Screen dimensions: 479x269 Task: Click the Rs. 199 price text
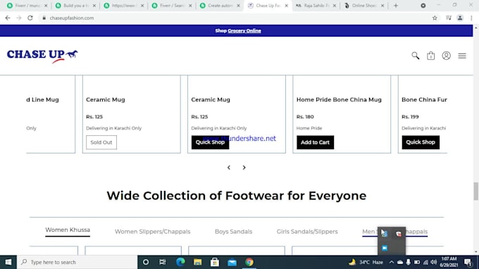point(410,117)
